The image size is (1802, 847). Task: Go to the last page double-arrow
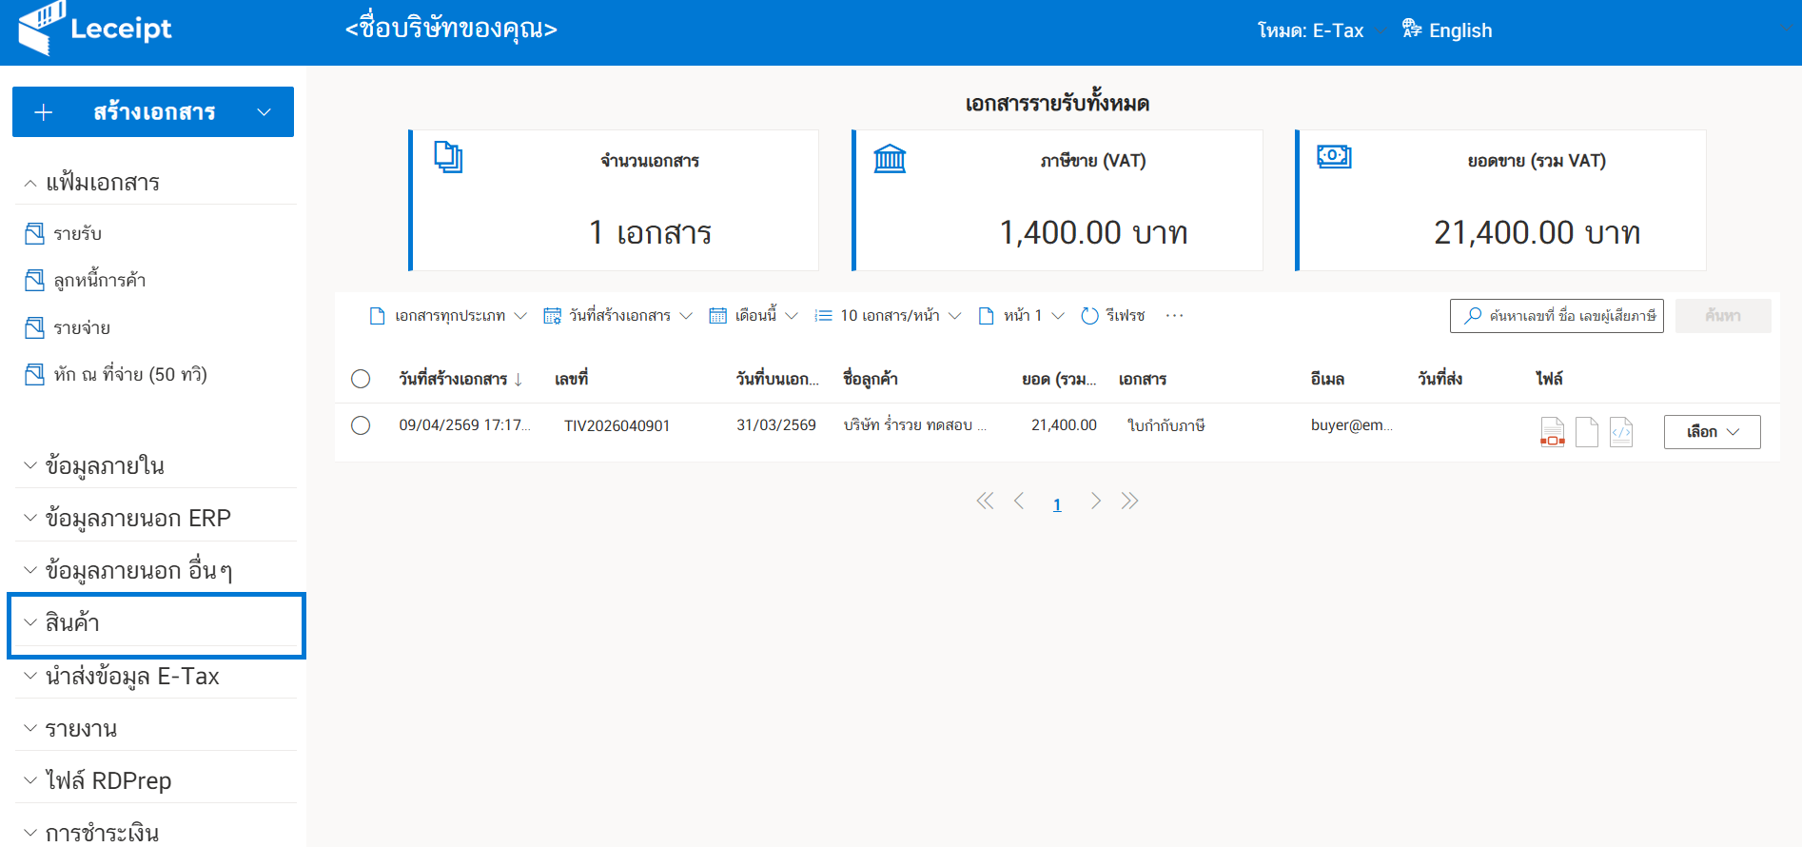click(1129, 502)
